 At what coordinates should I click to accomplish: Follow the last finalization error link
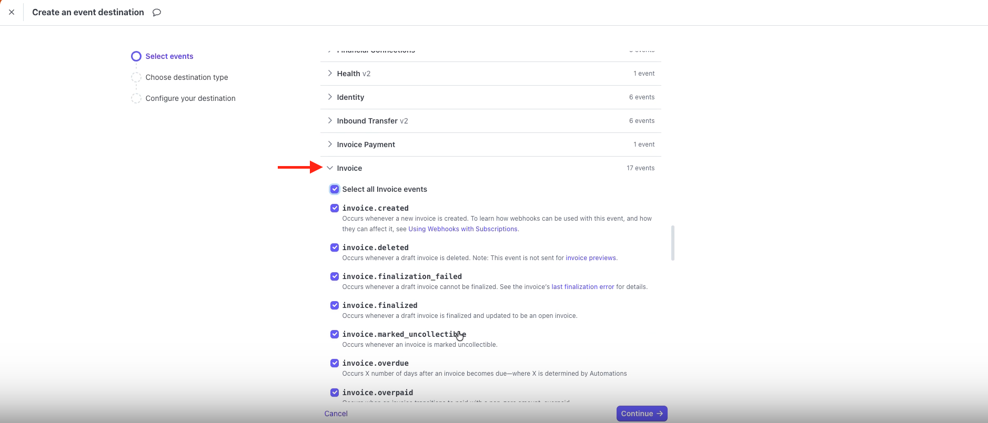click(582, 287)
